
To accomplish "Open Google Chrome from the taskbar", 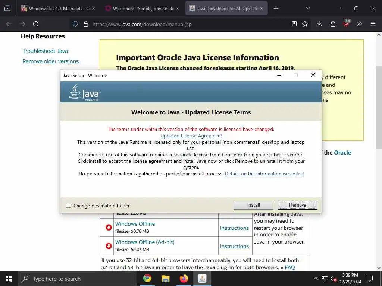I will [x=147, y=278].
